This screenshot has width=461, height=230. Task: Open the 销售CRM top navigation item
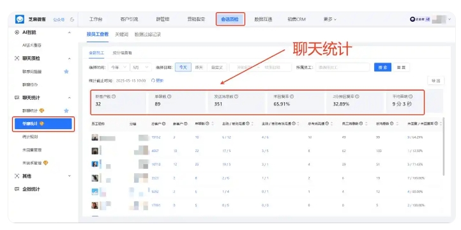point(297,19)
